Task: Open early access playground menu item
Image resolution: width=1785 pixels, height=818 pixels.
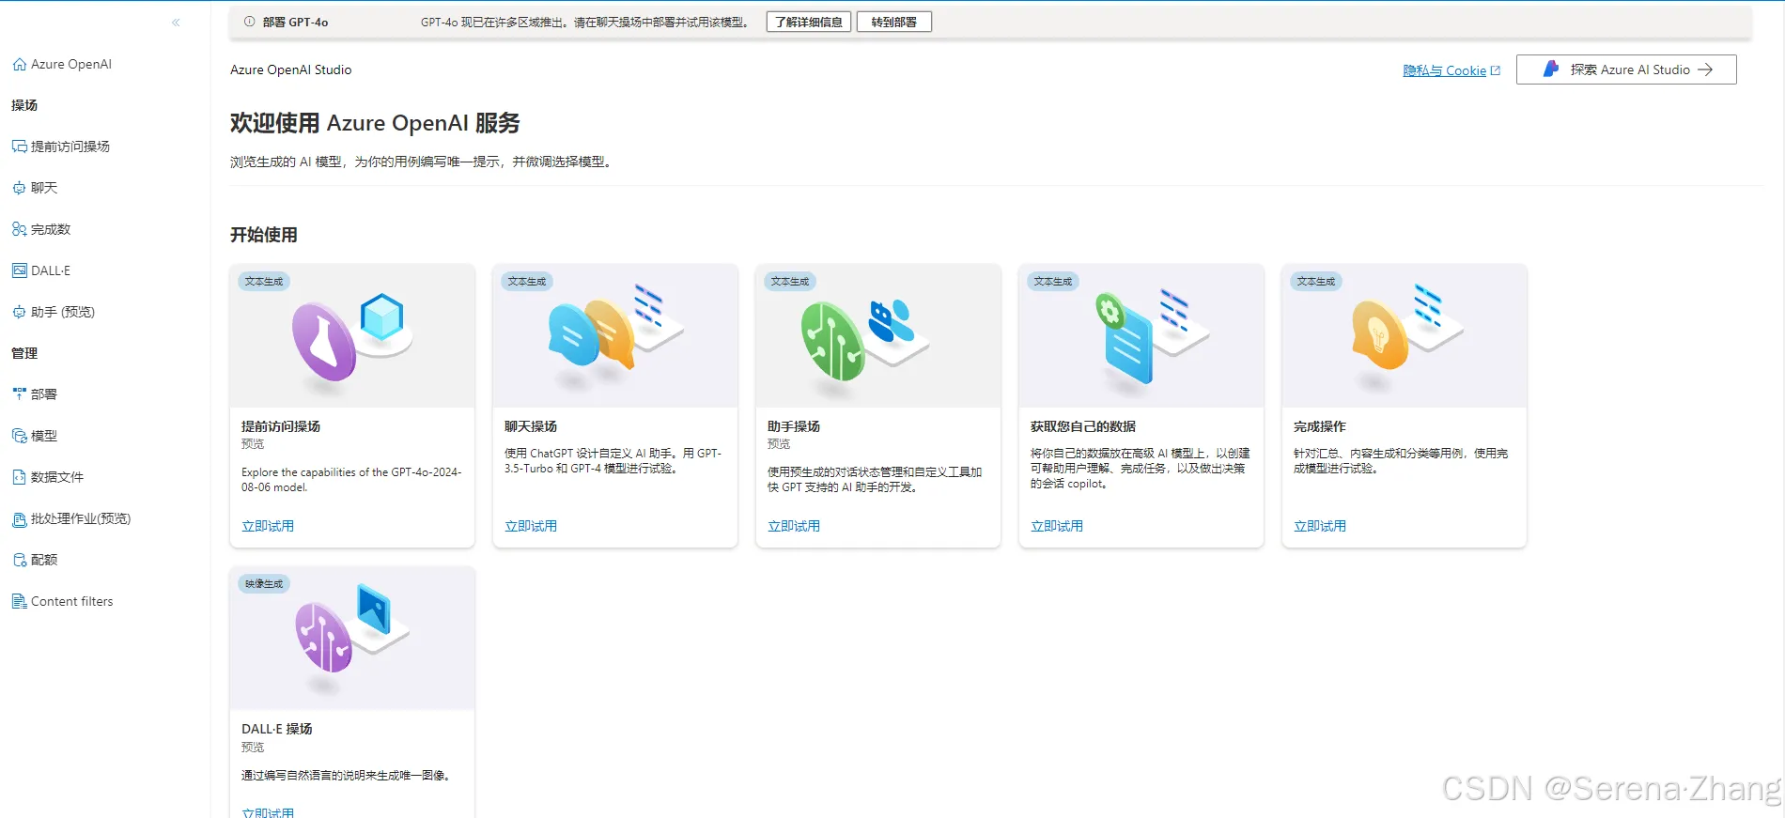Action: [x=70, y=147]
